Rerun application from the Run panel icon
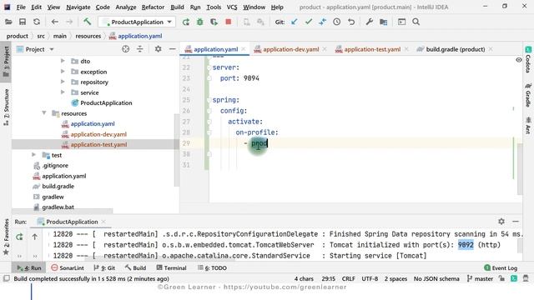The height and width of the screenshot is (300, 534). point(19,237)
